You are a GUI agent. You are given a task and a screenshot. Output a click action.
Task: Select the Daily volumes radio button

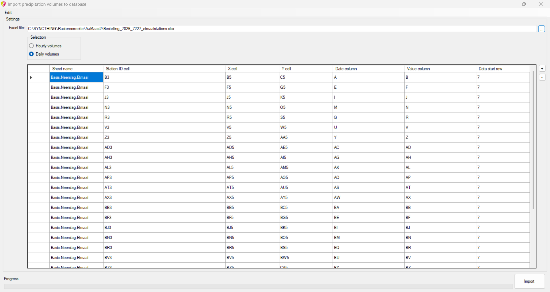[x=32, y=54]
